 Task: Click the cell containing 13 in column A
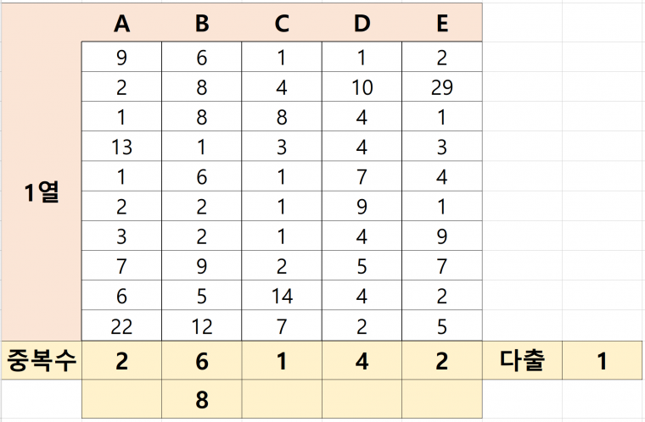pos(121,147)
